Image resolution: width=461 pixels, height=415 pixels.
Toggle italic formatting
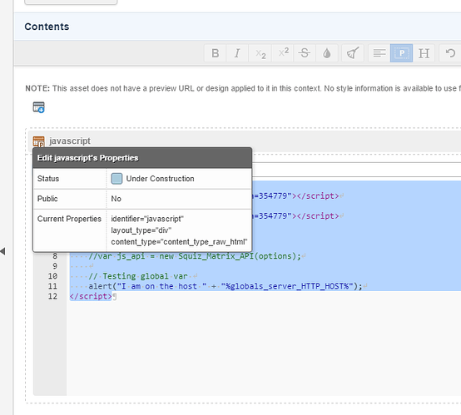point(237,53)
